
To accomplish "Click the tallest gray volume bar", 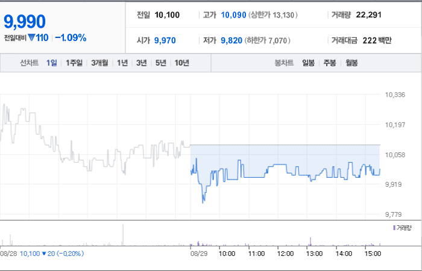I will (123, 235).
